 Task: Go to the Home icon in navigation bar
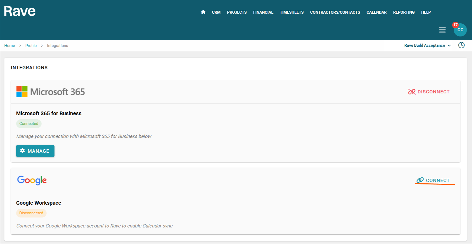203,12
